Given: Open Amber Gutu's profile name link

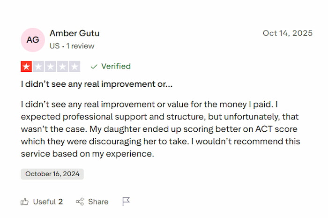Looking at the screenshot, I should [x=75, y=33].
